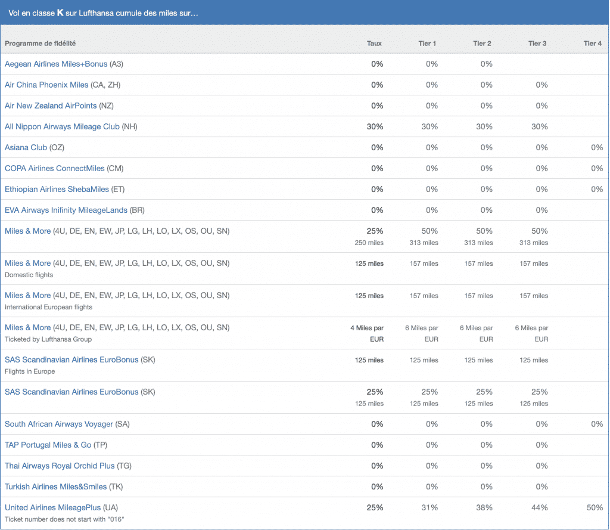Open Miles & More Domestic flights link
Image resolution: width=610 pixels, height=530 pixels.
click(x=27, y=264)
